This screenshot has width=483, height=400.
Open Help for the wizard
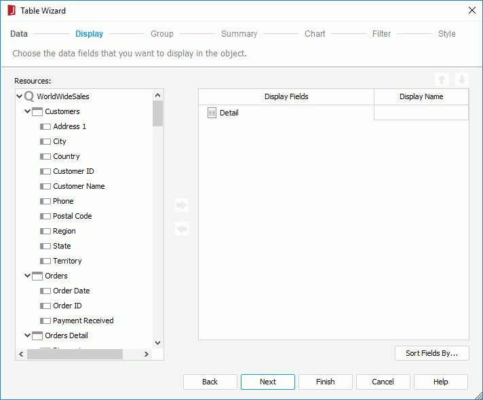click(x=441, y=382)
